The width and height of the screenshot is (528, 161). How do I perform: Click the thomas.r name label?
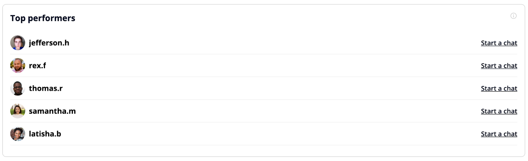[x=46, y=88]
